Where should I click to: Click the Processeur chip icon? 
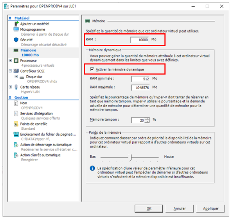pos(16,61)
